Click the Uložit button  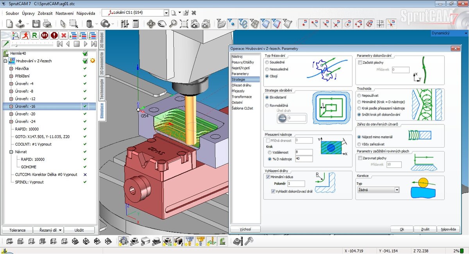(79, 230)
